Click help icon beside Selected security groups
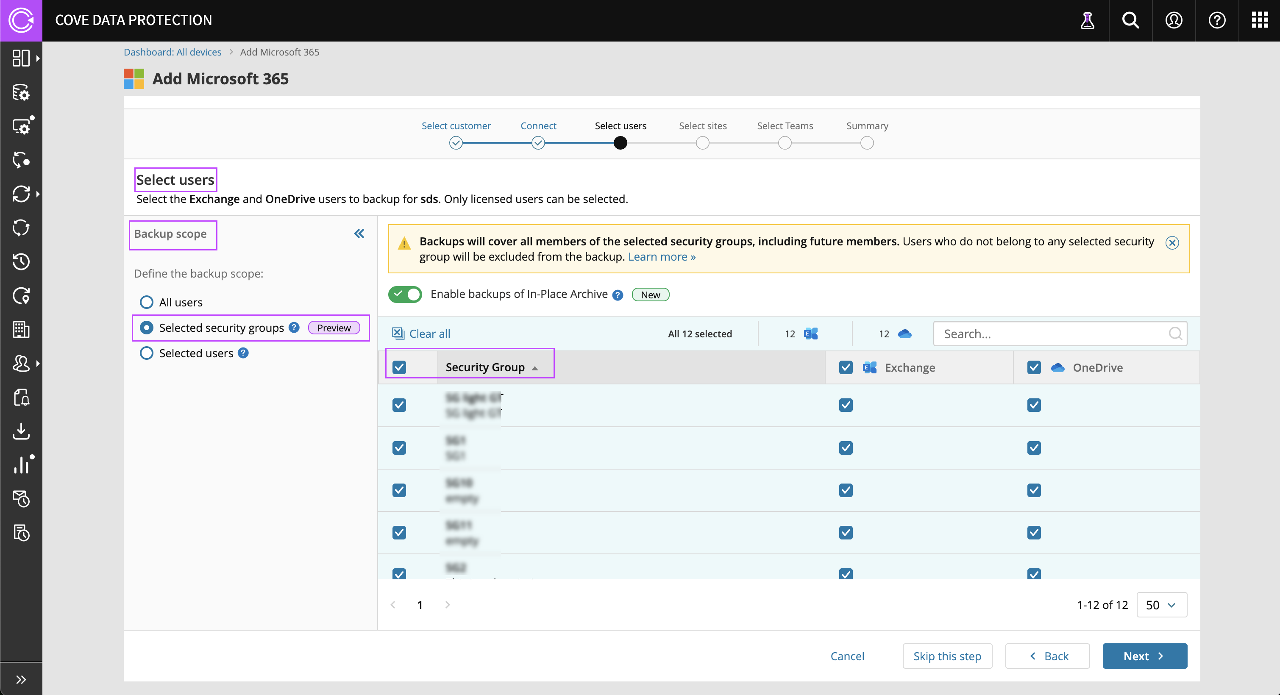This screenshot has height=695, width=1280. (294, 328)
